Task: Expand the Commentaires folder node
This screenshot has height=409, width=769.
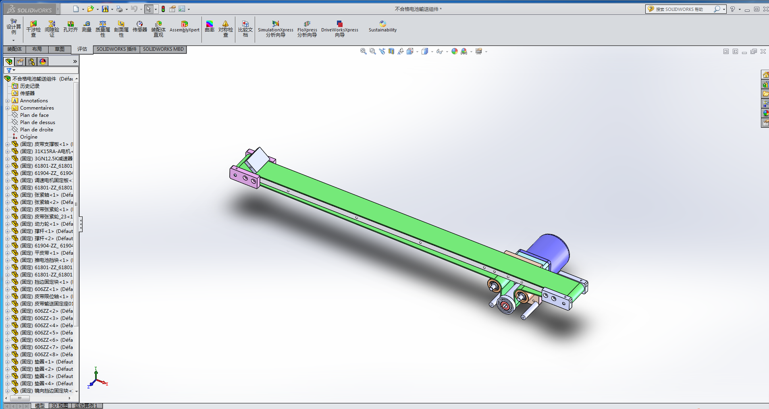Action: pyautogui.click(x=7, y=108)
